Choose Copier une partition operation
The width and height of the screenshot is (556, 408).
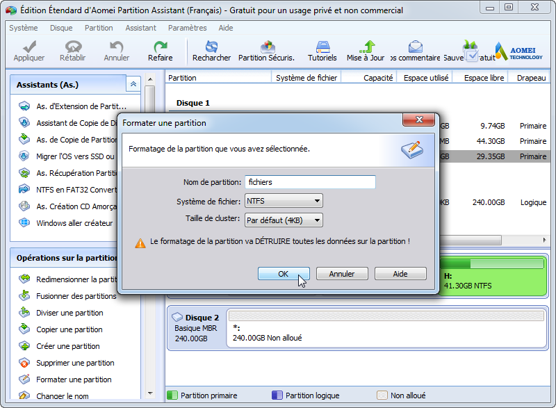pyautogui.click(x=60, y=329)
